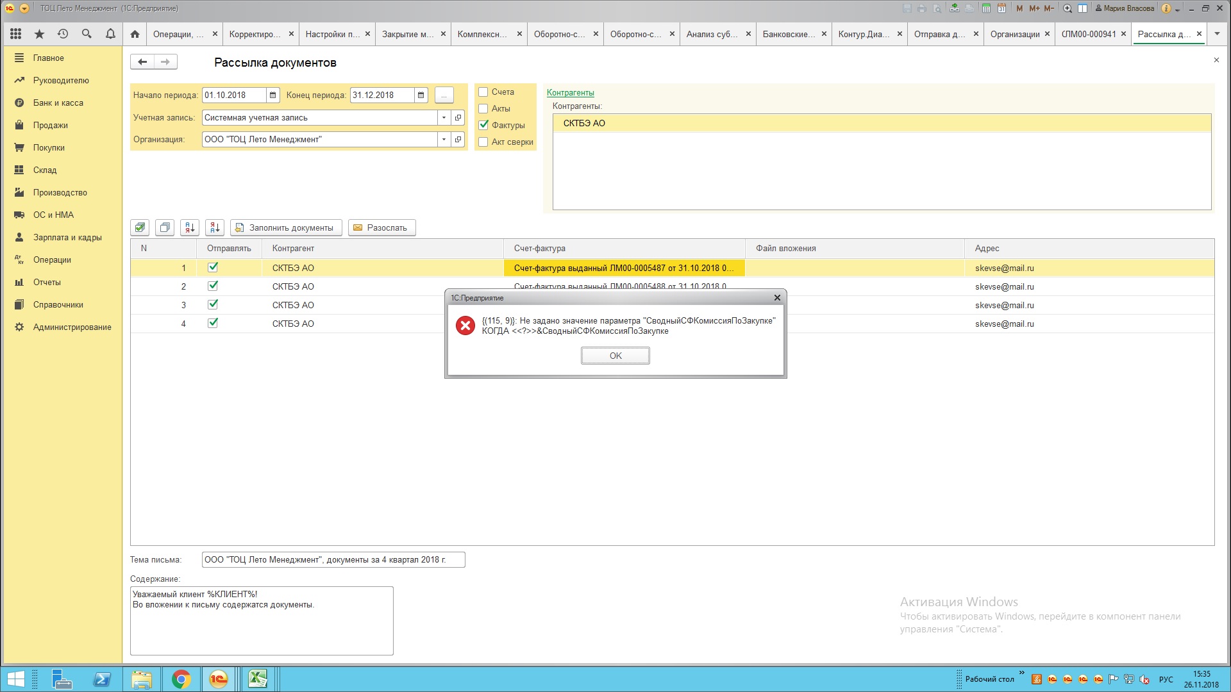Go to Home page icon
The height and width of the screenshot is (692, 1231).
pos(135,34)
